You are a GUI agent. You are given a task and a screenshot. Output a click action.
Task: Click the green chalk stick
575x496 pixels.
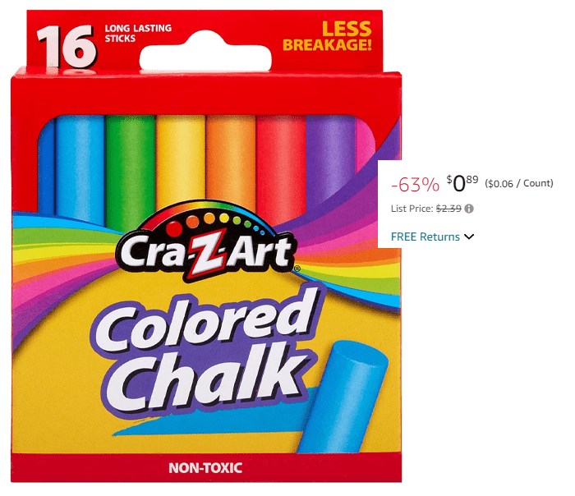tap(130, 171)
